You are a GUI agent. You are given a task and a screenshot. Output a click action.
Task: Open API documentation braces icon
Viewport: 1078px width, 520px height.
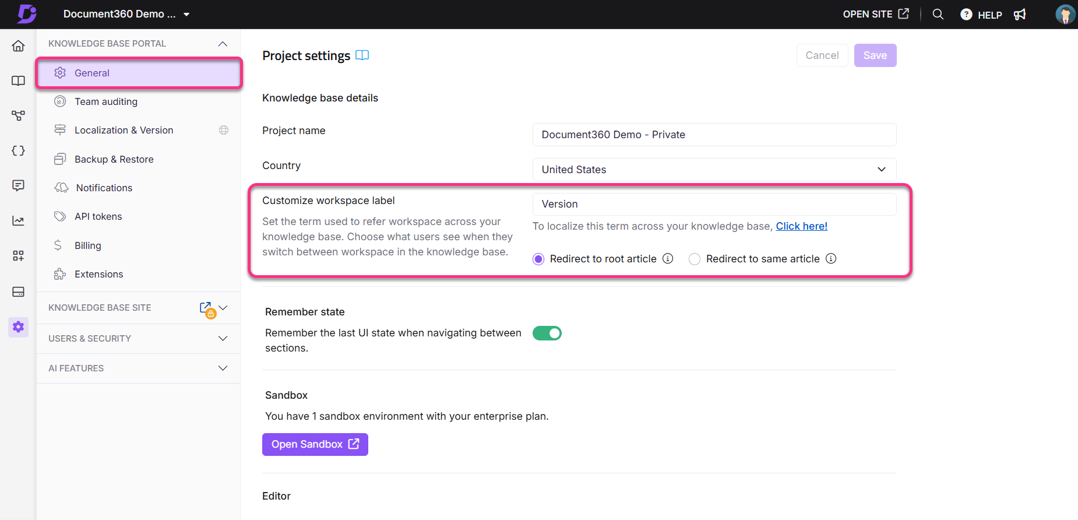18,150
